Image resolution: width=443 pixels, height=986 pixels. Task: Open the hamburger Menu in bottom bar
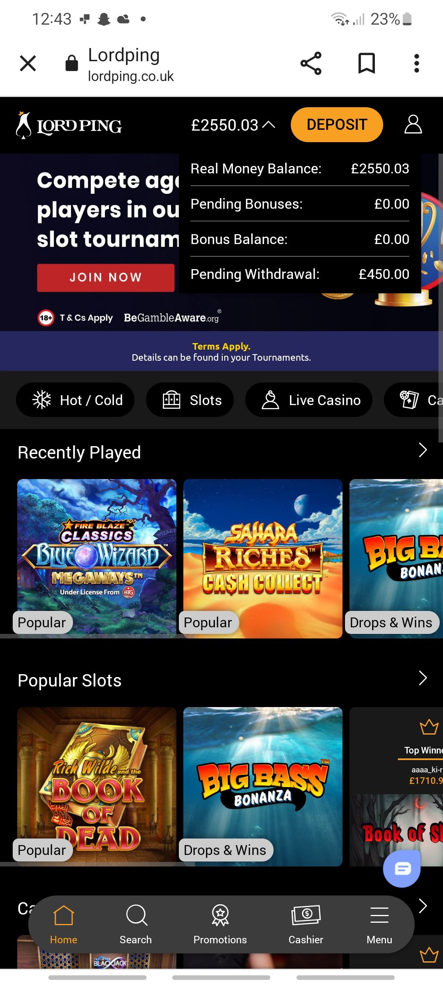(379, 924)
